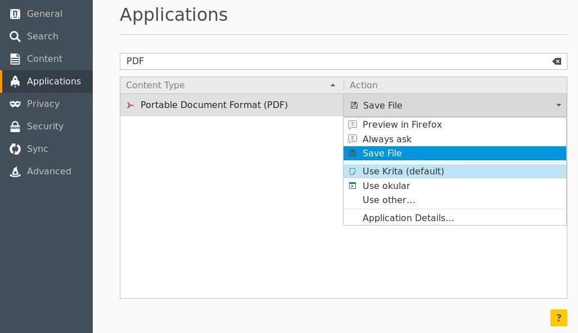Collapse the Content Type sort arrow
The image size is (578, 333).
333,85
